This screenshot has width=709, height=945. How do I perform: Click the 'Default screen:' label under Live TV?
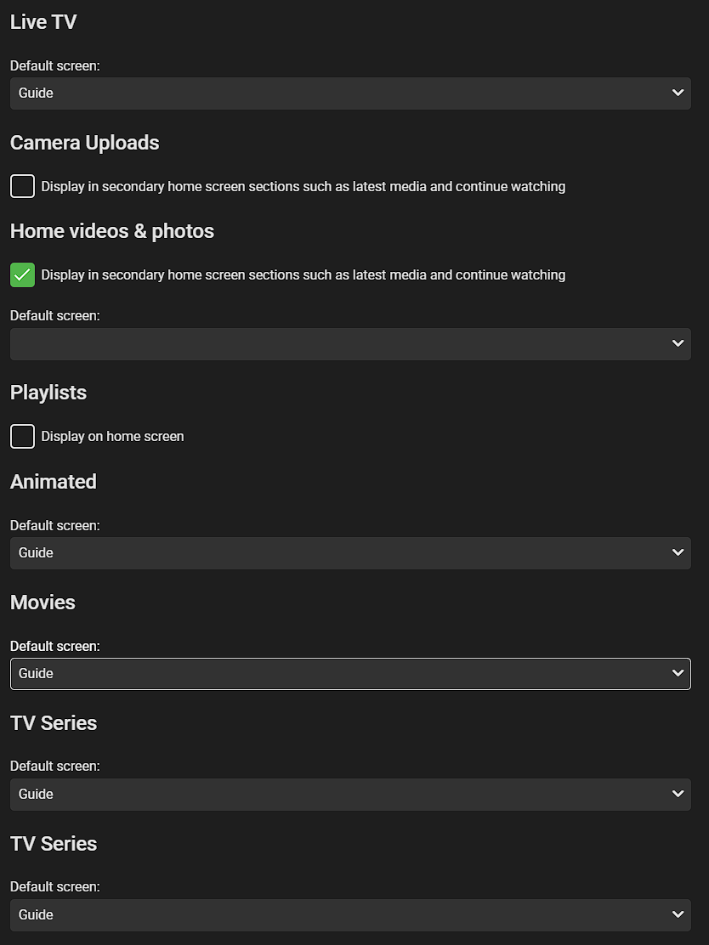tap(54, 65)
